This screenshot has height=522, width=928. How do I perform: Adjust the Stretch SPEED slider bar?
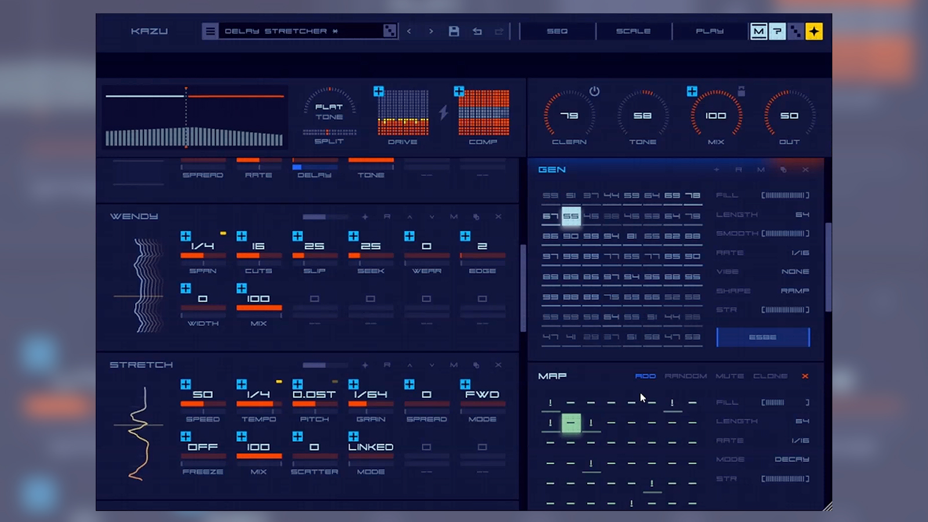[x=203, y=404]
